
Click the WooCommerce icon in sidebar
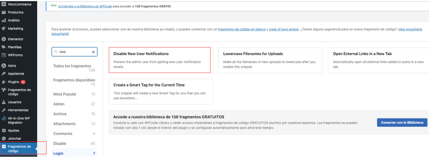[4, 4]
